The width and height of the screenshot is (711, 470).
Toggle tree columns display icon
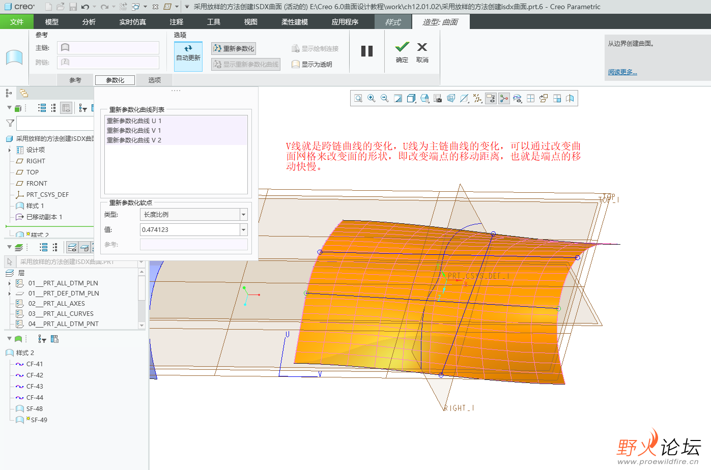tap(66, 108)
